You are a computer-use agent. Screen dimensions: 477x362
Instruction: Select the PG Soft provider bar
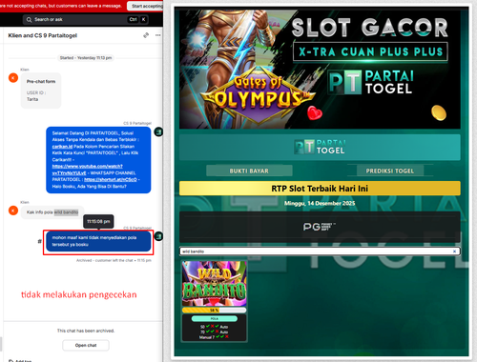(320, 227)
